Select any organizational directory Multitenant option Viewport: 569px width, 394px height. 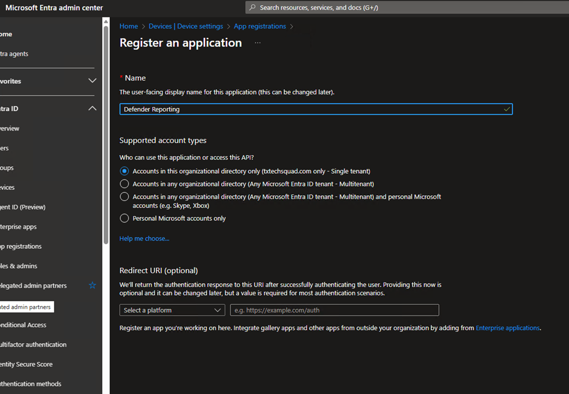124,184
